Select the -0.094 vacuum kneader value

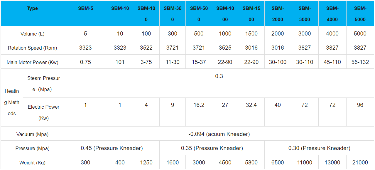pos(219,134)
